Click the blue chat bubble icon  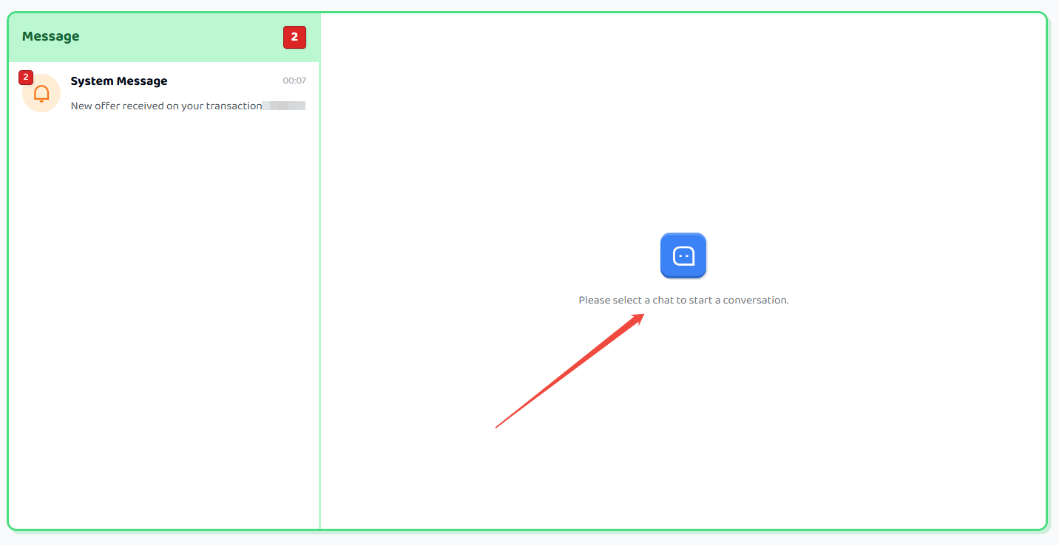coord(683,256)
